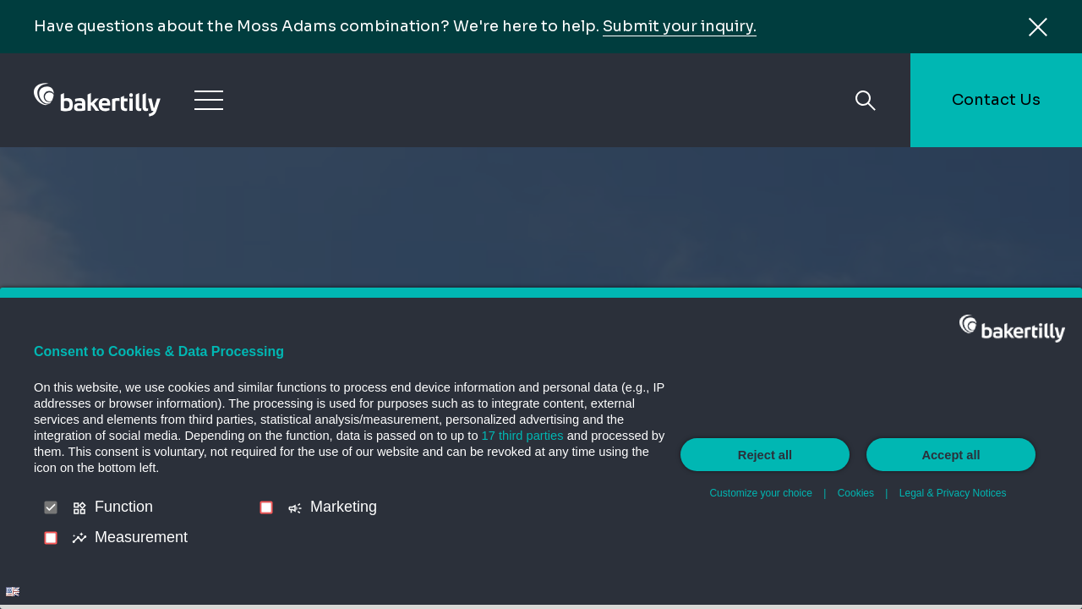Enable the Measurement cookies checkbox
This screenshot has height=609, width=1082.
[51, 538]
